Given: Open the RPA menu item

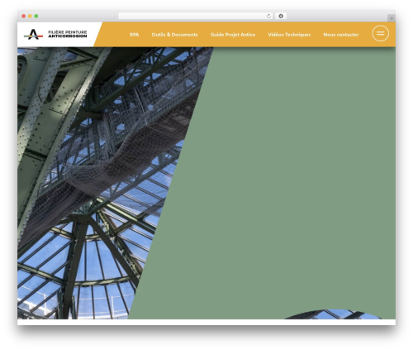Looking at the screenshot, I should 135,35.
